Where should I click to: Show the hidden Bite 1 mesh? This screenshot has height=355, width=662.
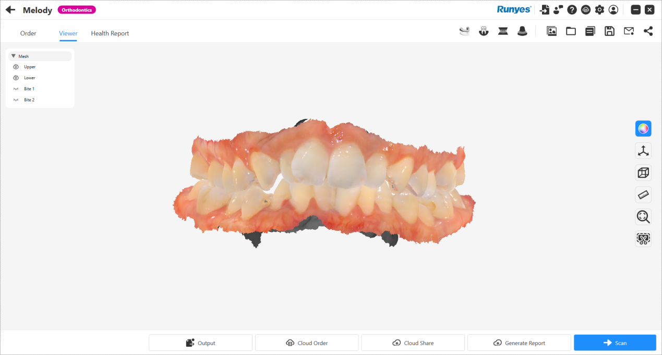[x=16, y=89]
